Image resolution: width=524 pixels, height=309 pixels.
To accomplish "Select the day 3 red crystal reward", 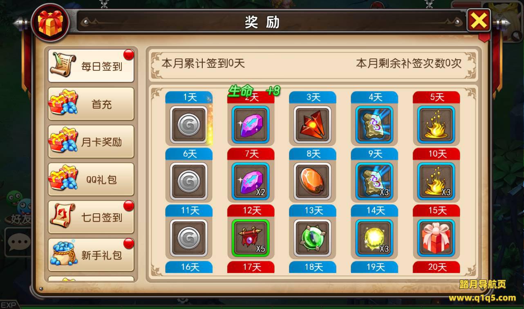I will (312, 125).
